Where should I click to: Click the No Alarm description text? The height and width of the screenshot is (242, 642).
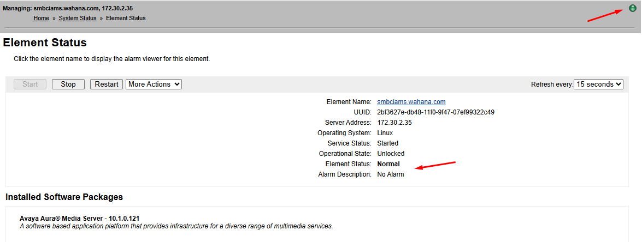(391, 174)
